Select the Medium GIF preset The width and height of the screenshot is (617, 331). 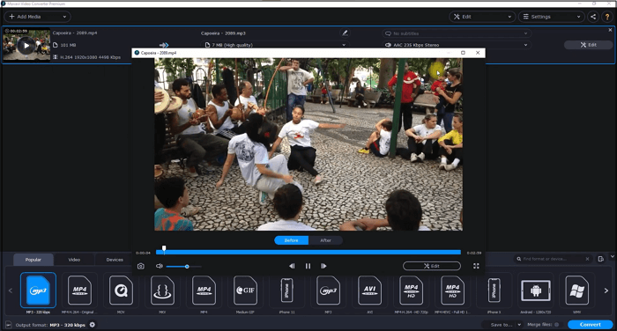pos(245,291)
